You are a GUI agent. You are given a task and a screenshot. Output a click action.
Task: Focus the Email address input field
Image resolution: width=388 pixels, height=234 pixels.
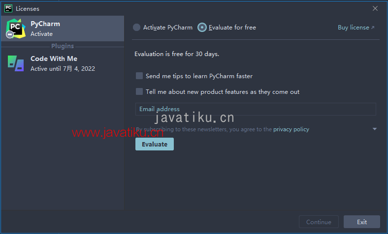256,109
